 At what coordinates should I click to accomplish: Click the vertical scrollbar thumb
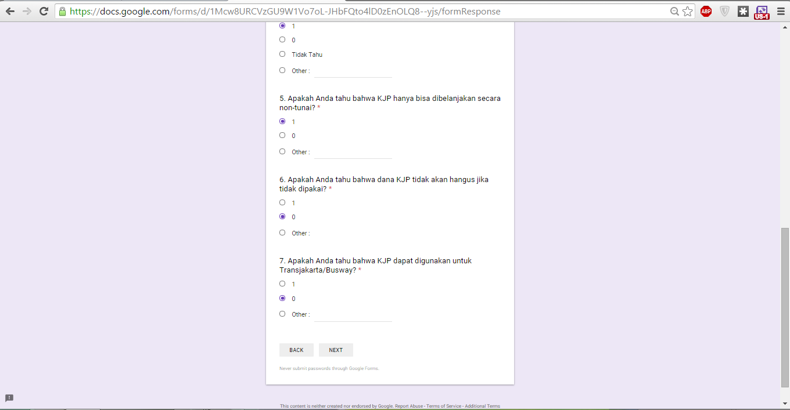coord(785,307)
